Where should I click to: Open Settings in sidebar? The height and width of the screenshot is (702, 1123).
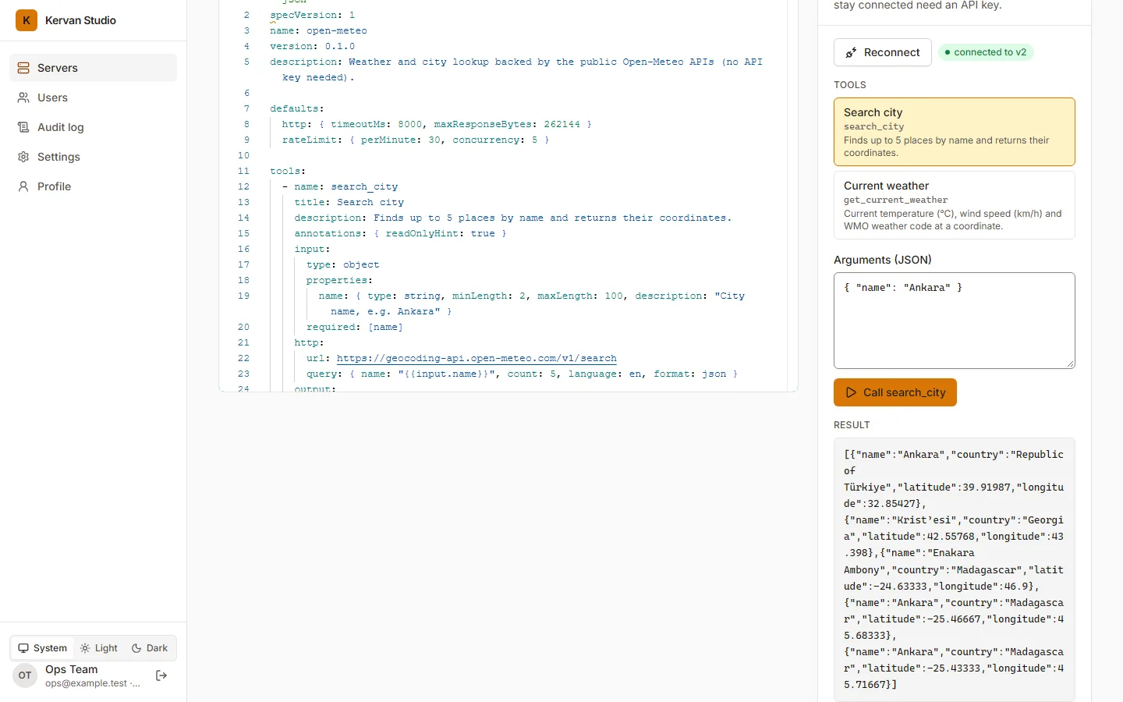[94, 157]
